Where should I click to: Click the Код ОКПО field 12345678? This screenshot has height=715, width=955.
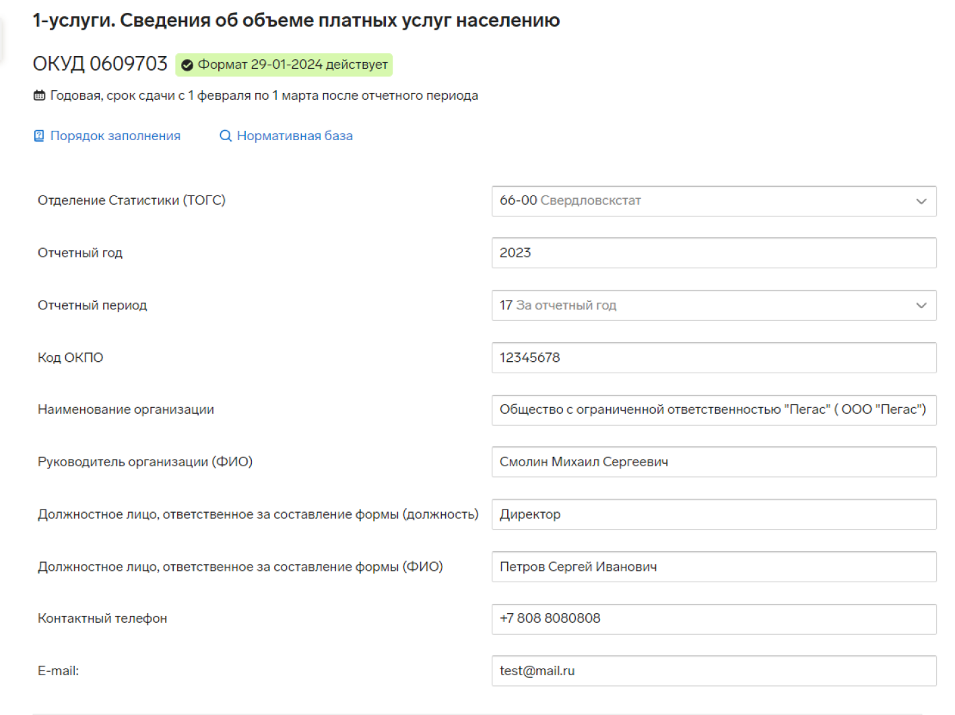(x=714, y=358)
